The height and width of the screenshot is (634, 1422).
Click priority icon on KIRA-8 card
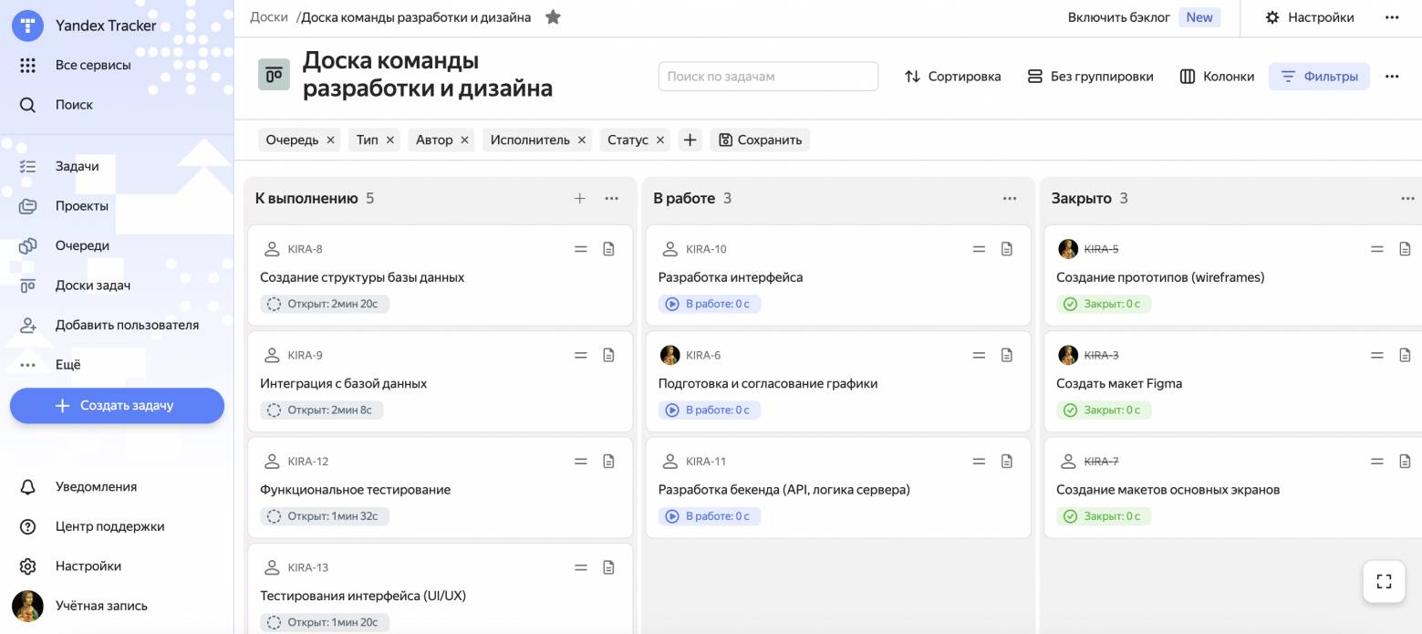tap(580, 249)
